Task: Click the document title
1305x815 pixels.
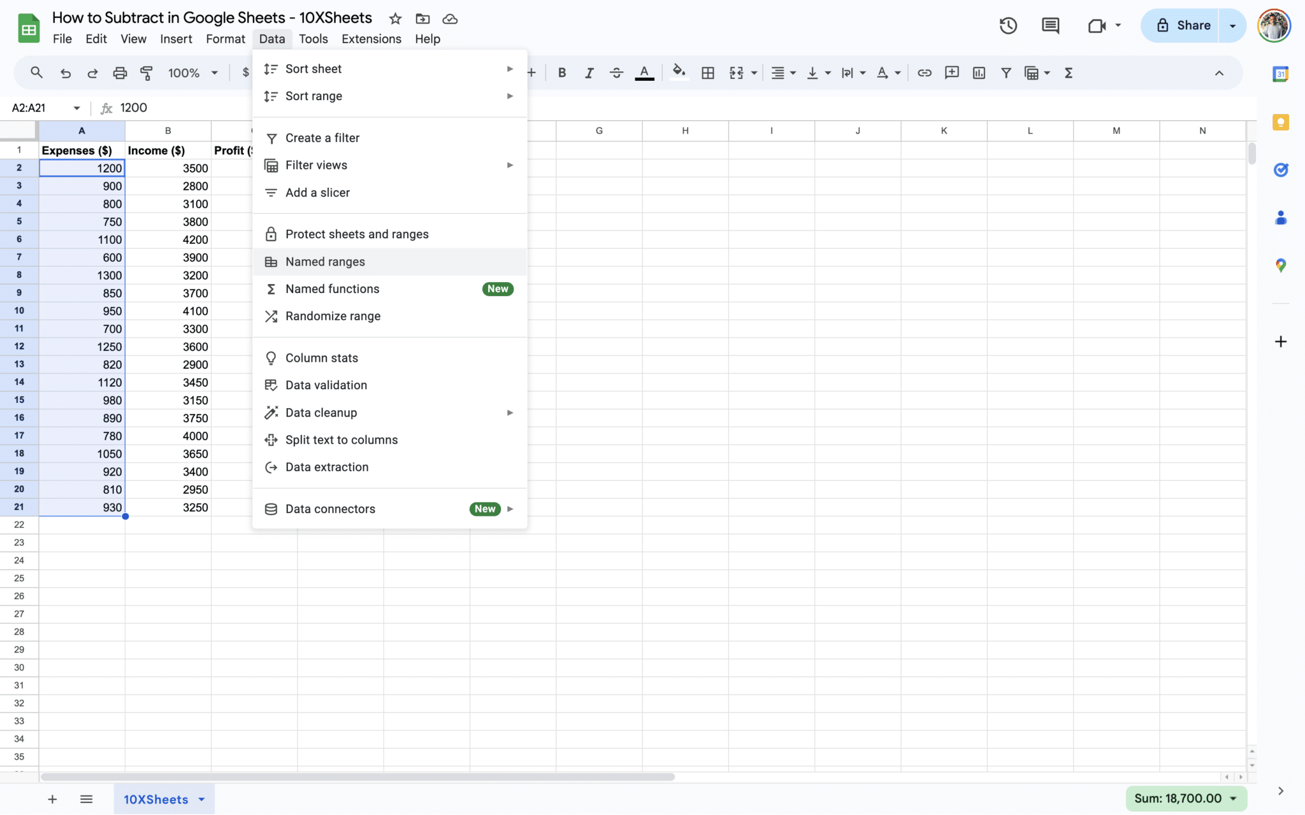Action: [x=212, y=18]
